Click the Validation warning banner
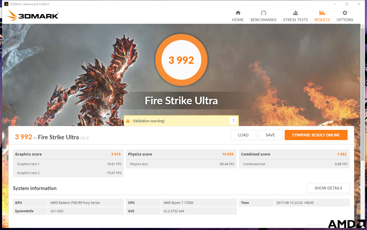367x230 pixels. (x=181, y=121)
